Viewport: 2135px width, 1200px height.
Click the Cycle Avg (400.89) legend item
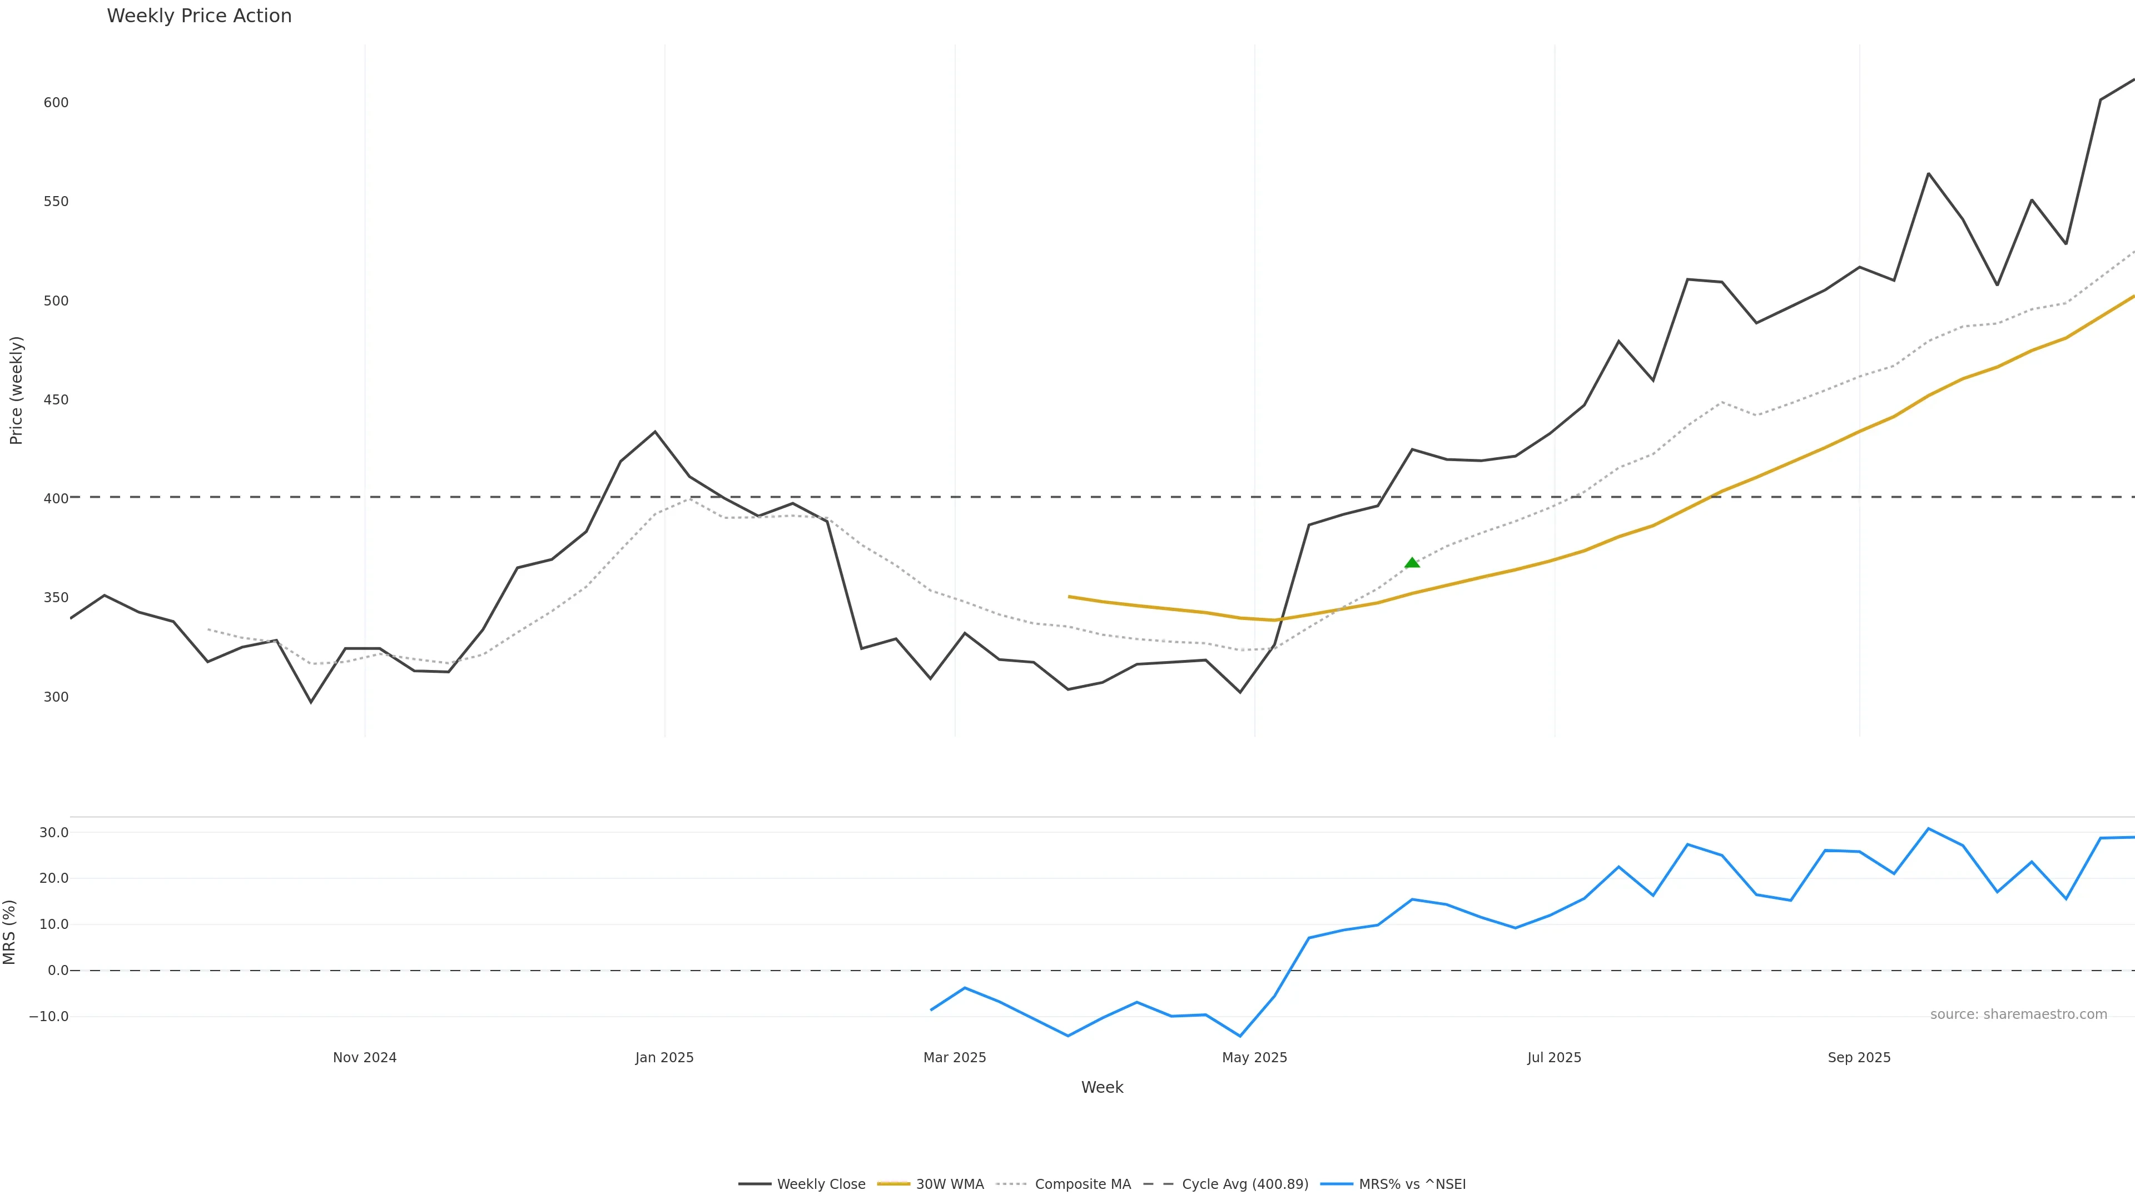(1245, 1184)
